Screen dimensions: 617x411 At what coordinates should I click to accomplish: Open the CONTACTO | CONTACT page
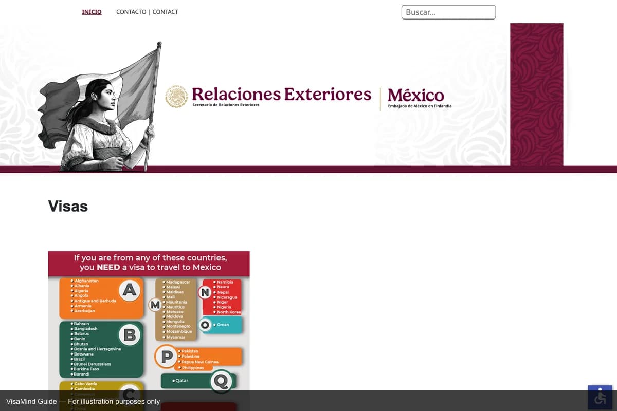[147, 12]
